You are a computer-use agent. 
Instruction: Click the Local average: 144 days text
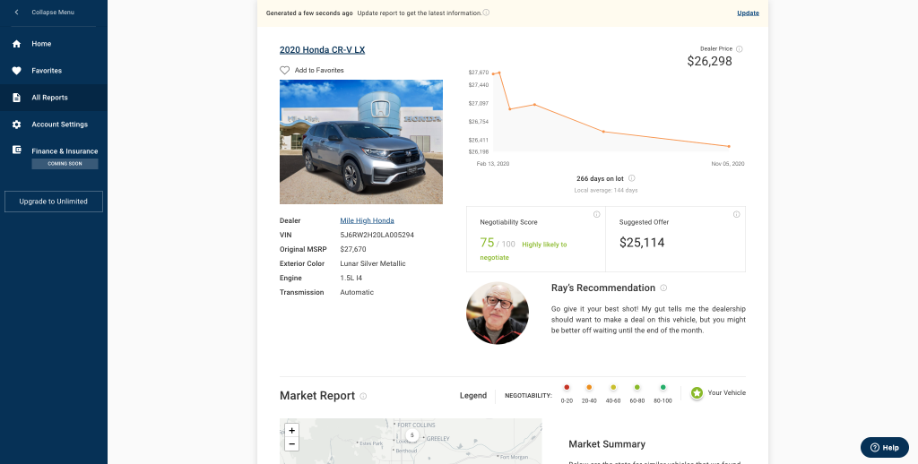tap(606, 191)
